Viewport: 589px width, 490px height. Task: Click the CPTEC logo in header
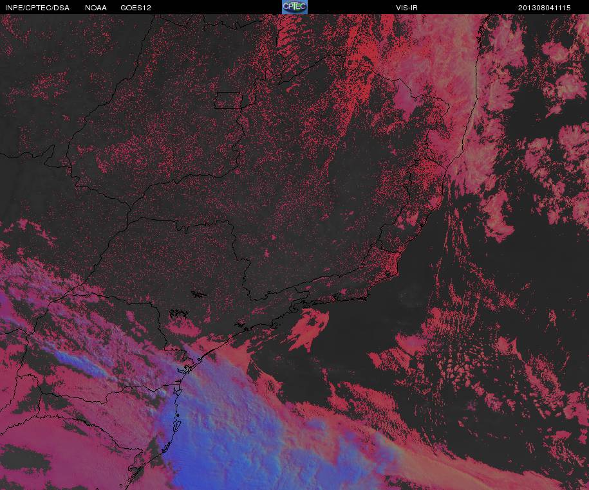pos(295,7)
